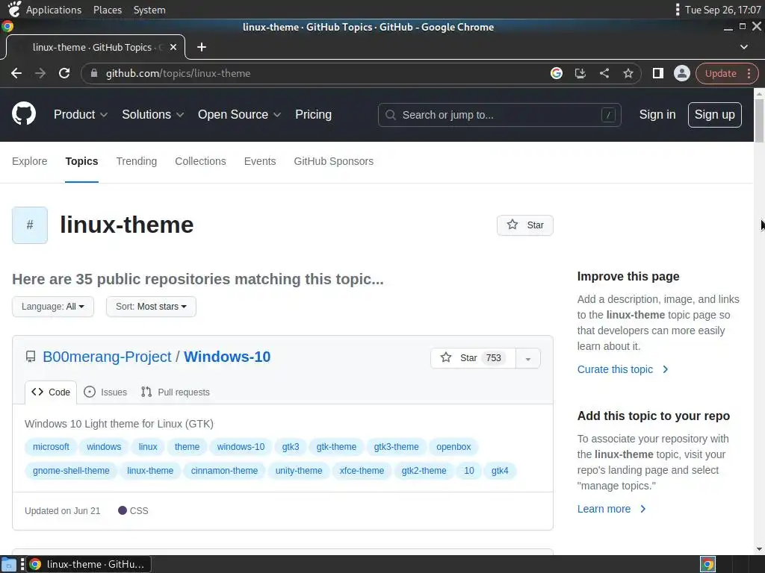Open the Pricing page
Screen dimensions: 765x573
(x=313, y=114)
